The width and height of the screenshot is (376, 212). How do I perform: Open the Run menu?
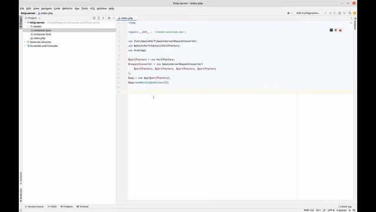coord(77,8)
